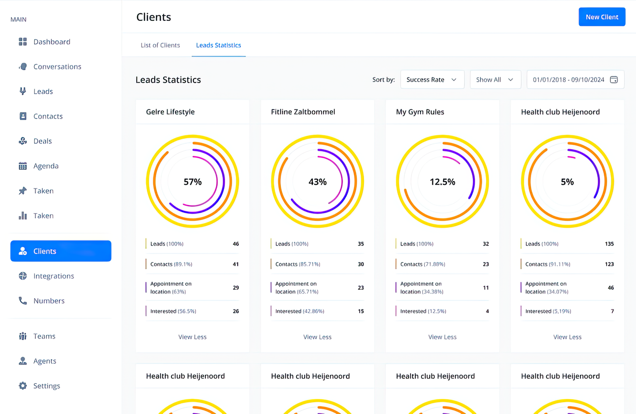Click the 57% donut chart for Gelre Lifestyle
Image resolution: width=636 pixels, height=414 pixels.
192,181
